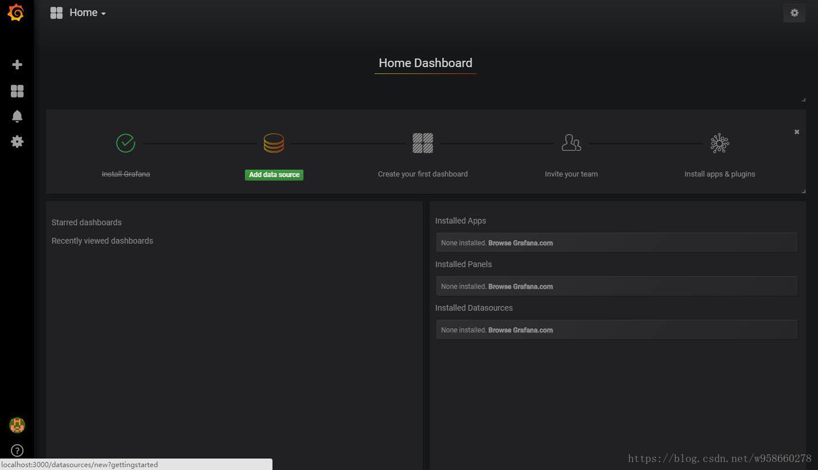Image resolution: width=818 pixels, height=470 pixels.
Task: Click the Home Dashboard title
Action: point(426,63)
